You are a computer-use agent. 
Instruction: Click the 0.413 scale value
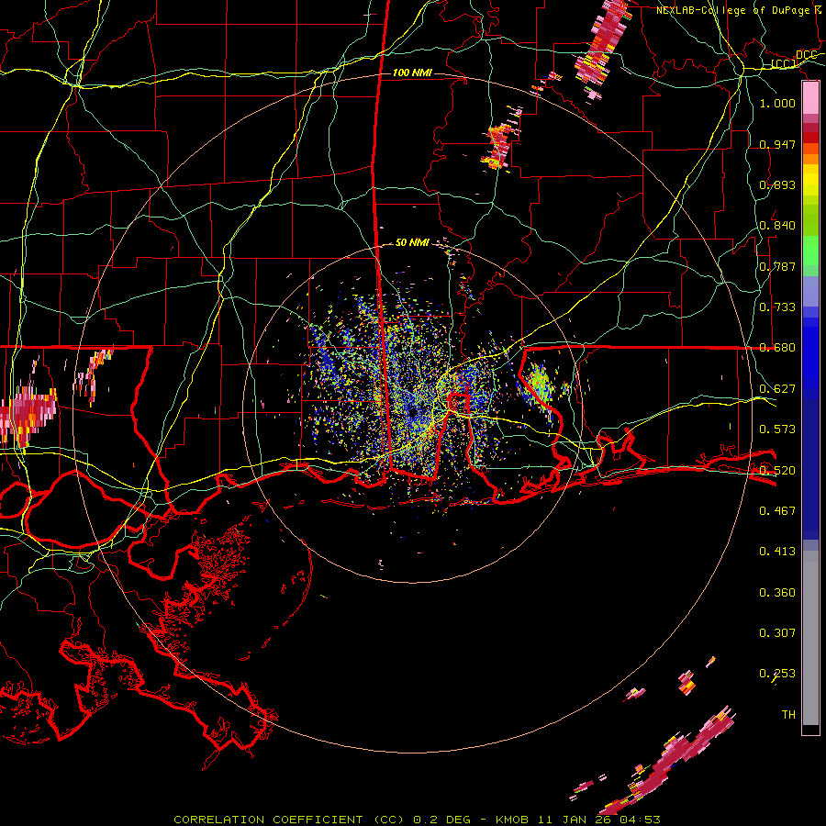777,552
